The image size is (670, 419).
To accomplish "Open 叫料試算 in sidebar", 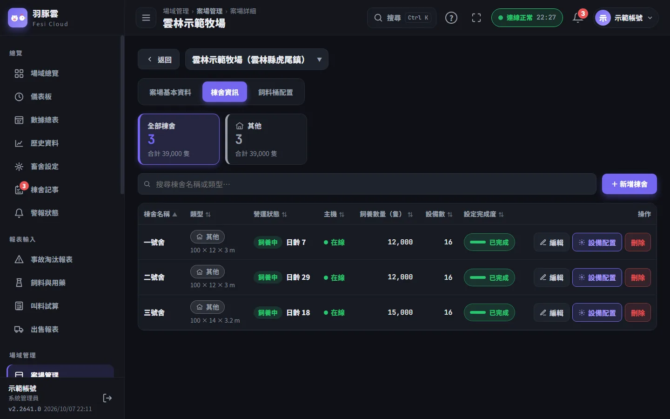I will click(x=61, y=306).
